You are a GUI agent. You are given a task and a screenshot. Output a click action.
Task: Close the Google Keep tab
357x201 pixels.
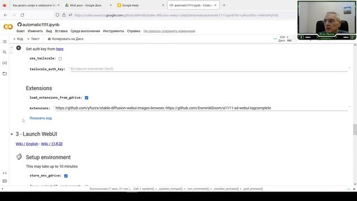[163, 5]
